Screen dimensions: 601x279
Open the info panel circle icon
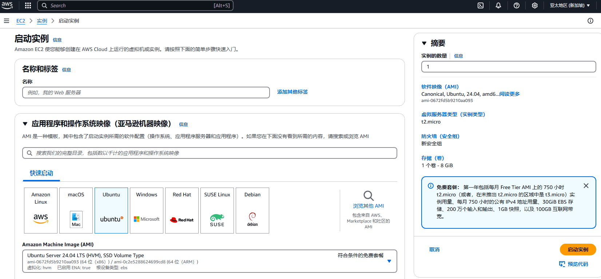click(x=590, y=21)
